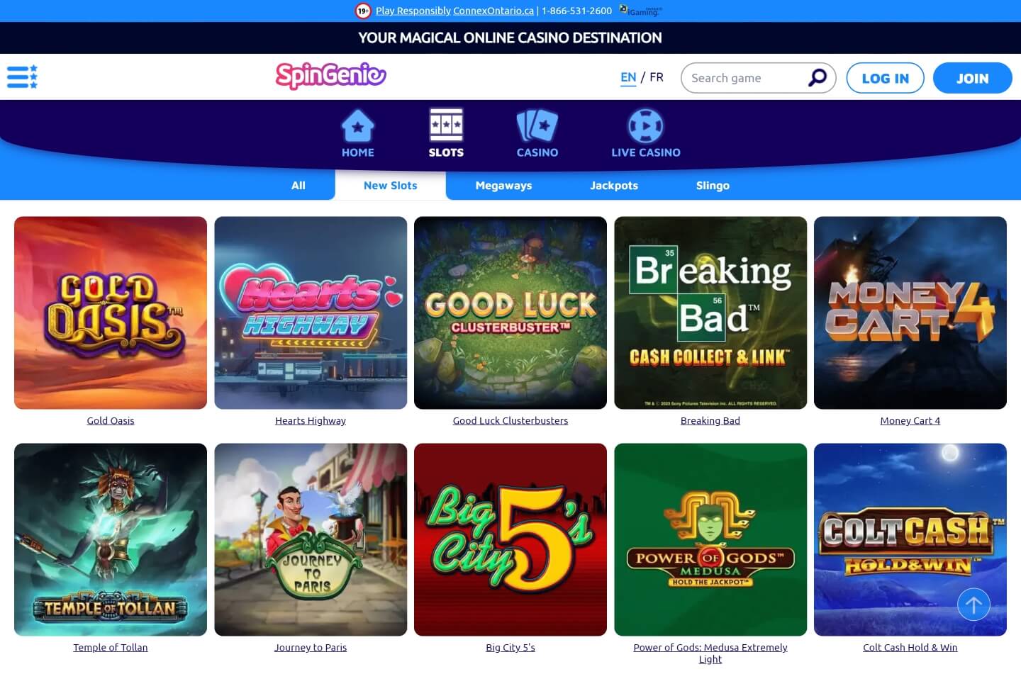Open the hamburger menu with stars
This screenshot has height=674, width=1021.
pyautogui.click(x=22, y=77)
